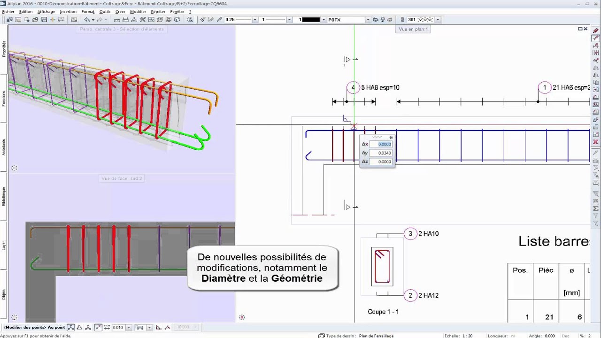Image resolution: width=601 pixels, height=338 pixels.
Task: Click the Δz coordinate input field
Action: (380, 161)
